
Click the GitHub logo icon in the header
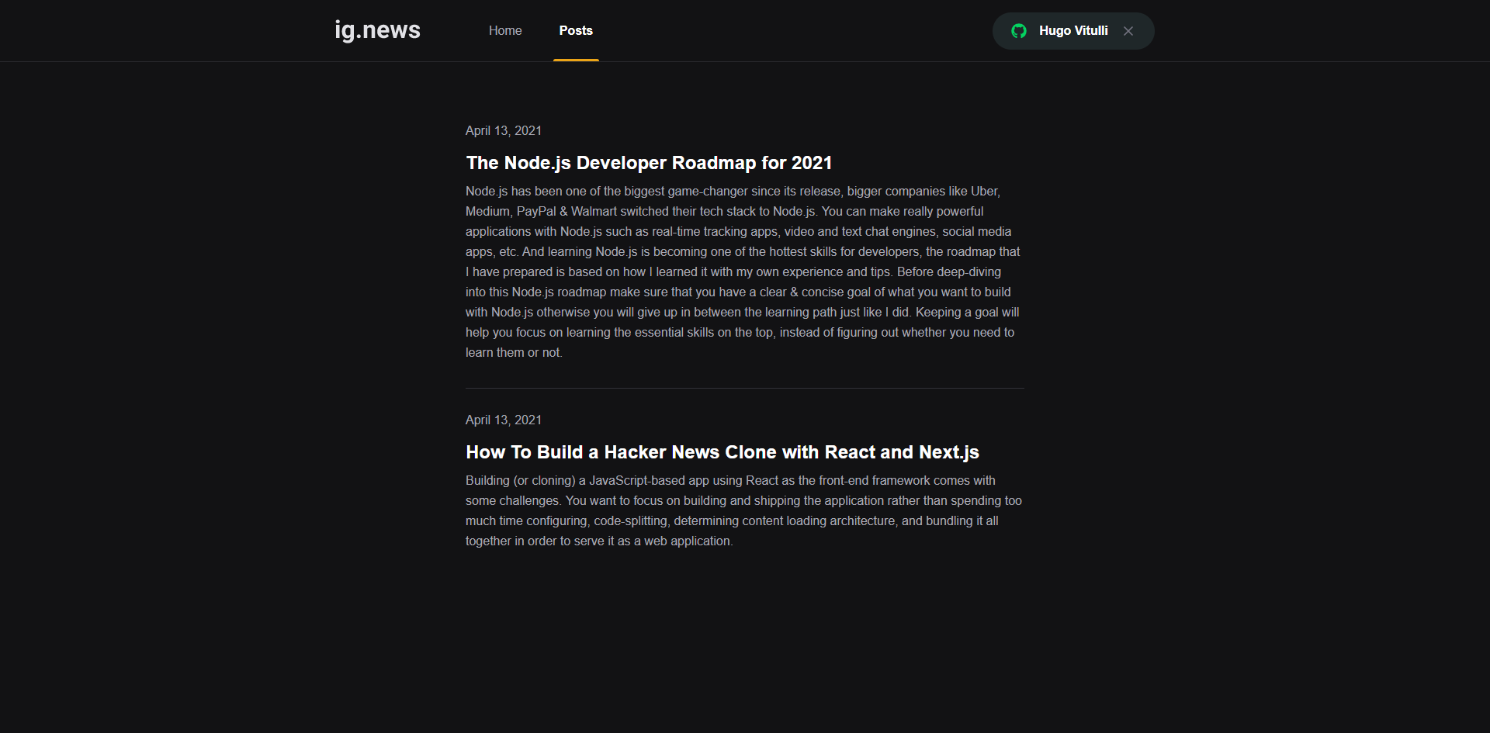(1019, 31)
